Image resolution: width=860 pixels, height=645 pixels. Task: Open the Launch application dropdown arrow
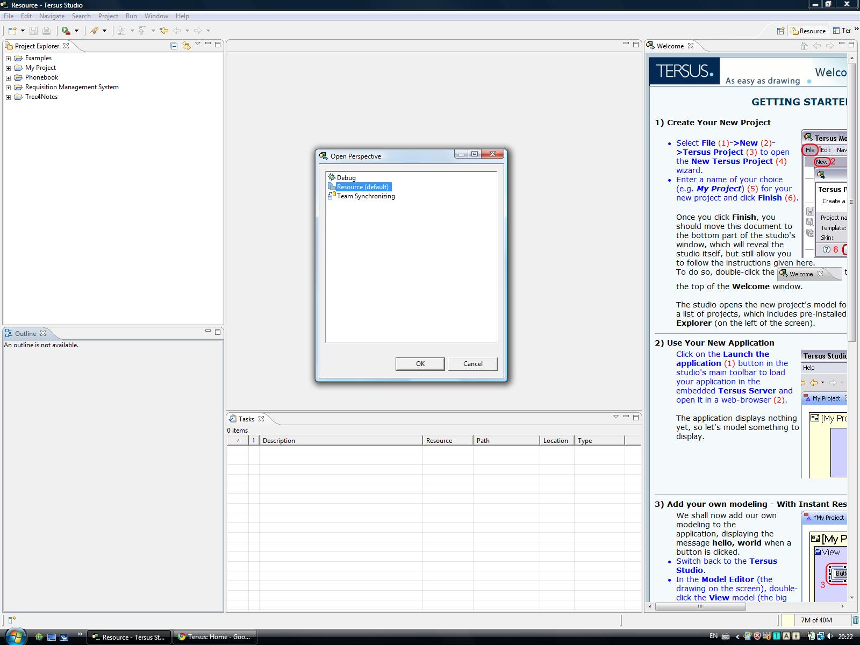(x=76, y=31)
